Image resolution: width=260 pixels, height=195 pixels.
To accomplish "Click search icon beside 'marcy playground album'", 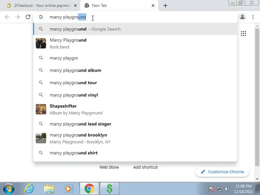I will tap(41, 70).
